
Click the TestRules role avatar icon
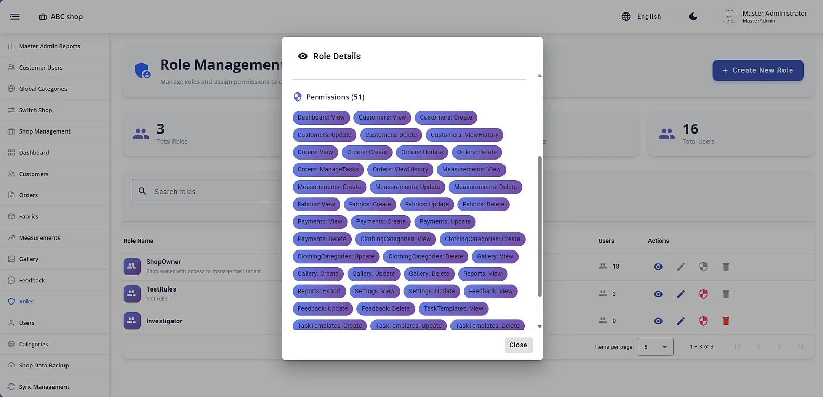(x=132, y=294)
